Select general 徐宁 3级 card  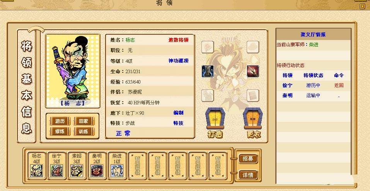point(56,166)
